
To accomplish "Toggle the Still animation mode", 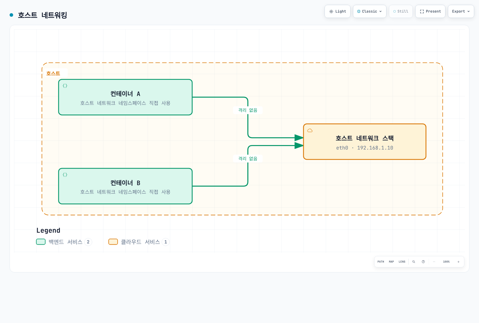I will (x=401, y=11).
